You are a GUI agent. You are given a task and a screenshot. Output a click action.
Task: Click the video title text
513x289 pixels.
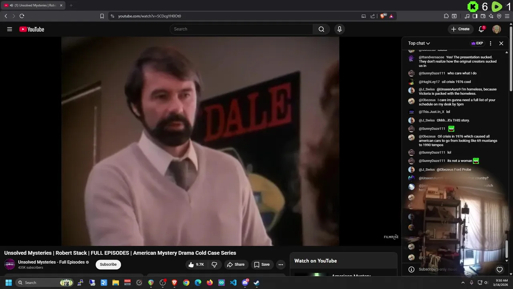click(120, 253)
